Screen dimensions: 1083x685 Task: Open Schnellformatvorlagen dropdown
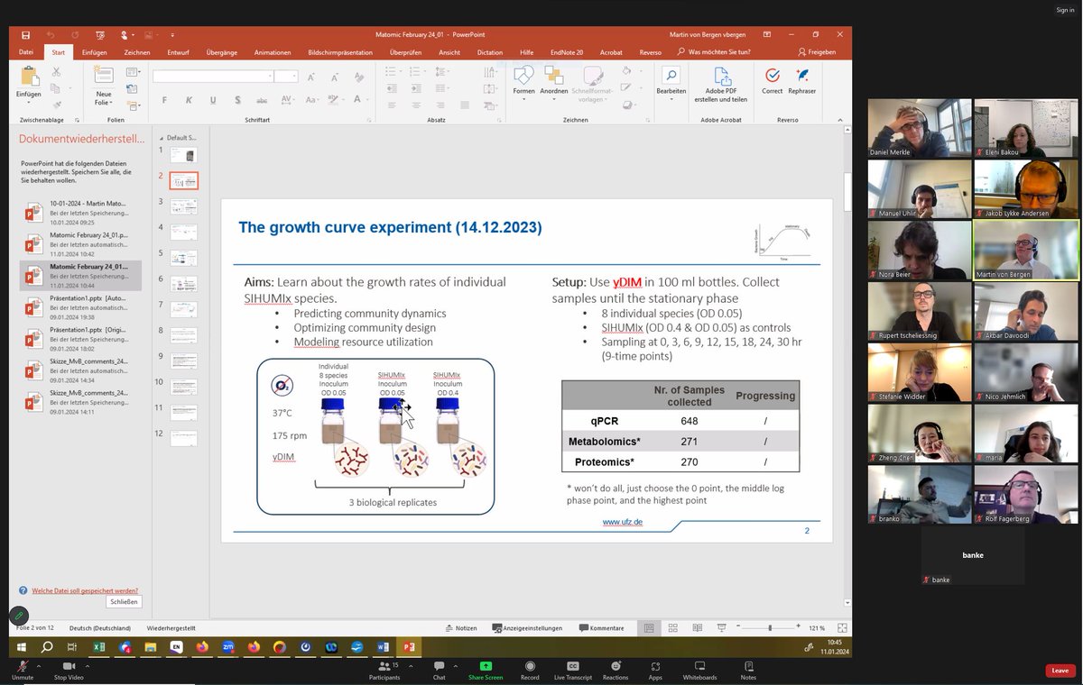point(592,83)
